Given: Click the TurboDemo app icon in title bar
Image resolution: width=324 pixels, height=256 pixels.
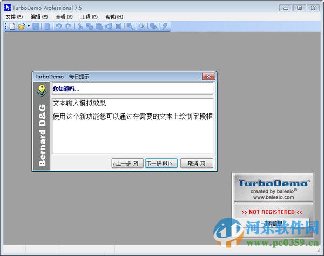Looking at the screenshot, I should (8, 8).
